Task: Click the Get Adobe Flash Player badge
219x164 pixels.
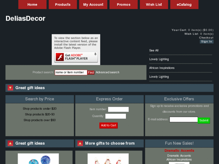Action: pos(76,57)
